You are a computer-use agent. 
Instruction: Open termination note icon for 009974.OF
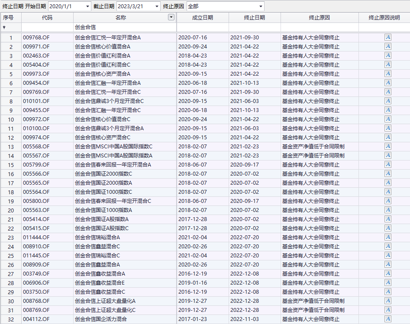[x=388, y=137]
